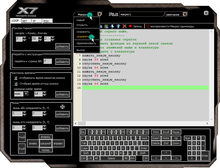Click the move line up arrow icon
The width and height of the screenshot is (220, 168).
click(x=118, y=26)
